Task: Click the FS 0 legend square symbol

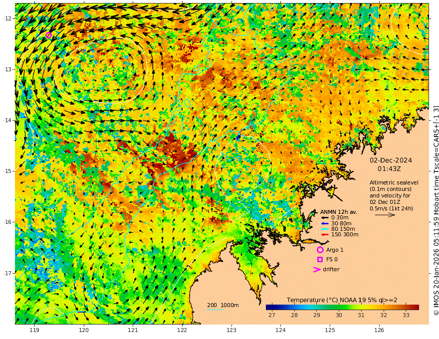Action: pyautogui.click(x=320, y=260)
